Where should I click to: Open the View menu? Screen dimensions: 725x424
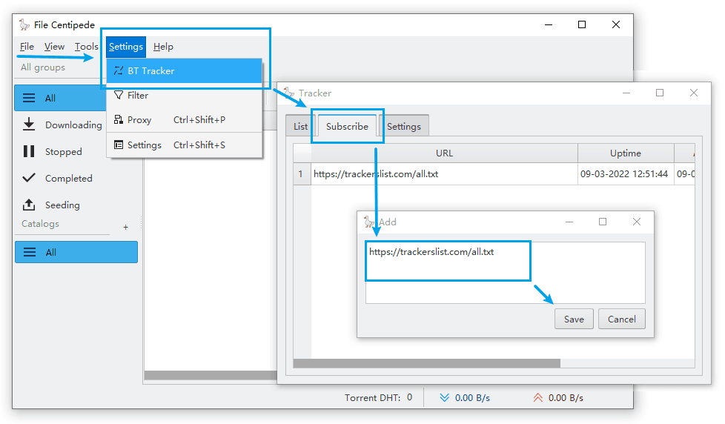tap(54, 47)
